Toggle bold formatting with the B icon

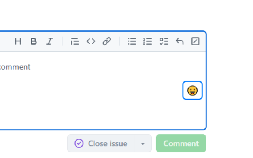[34, 41]
